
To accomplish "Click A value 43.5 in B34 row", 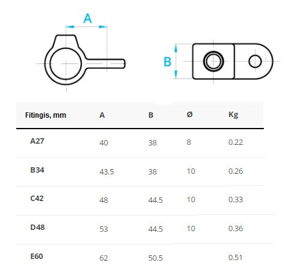I will click(x=107, y=172).
